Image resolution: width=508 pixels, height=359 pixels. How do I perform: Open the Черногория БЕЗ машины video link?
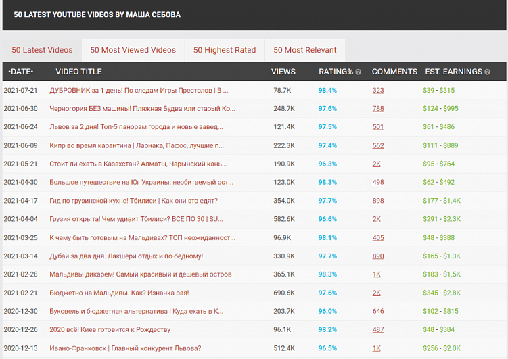coord(142,108)
